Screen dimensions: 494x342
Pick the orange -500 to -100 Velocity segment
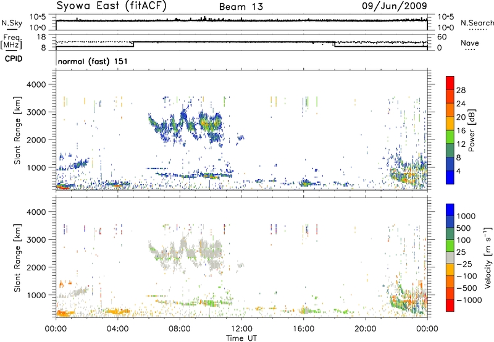click(x=450, y=282)
